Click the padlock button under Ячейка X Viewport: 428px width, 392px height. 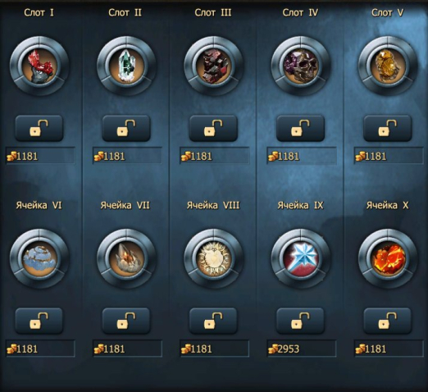click(388, 321)
